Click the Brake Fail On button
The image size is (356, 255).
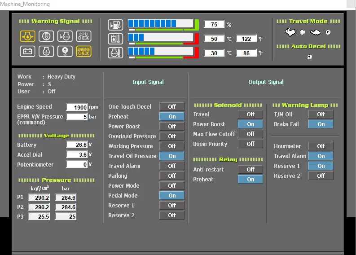point(321,124)
